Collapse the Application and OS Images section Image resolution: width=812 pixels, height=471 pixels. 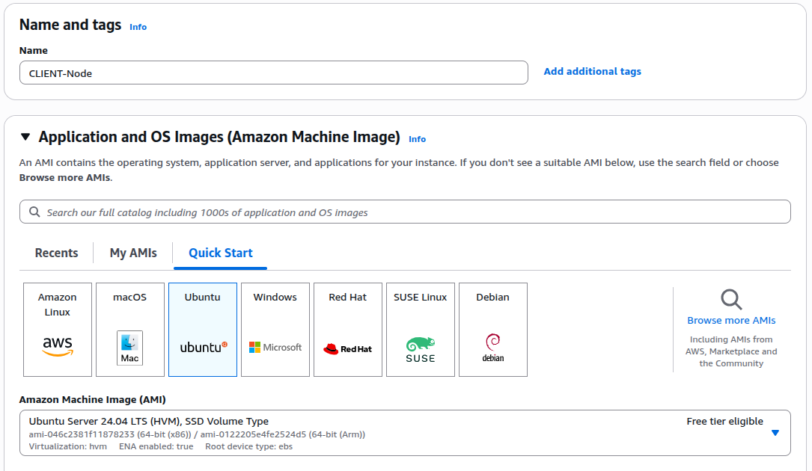[25, 137]
